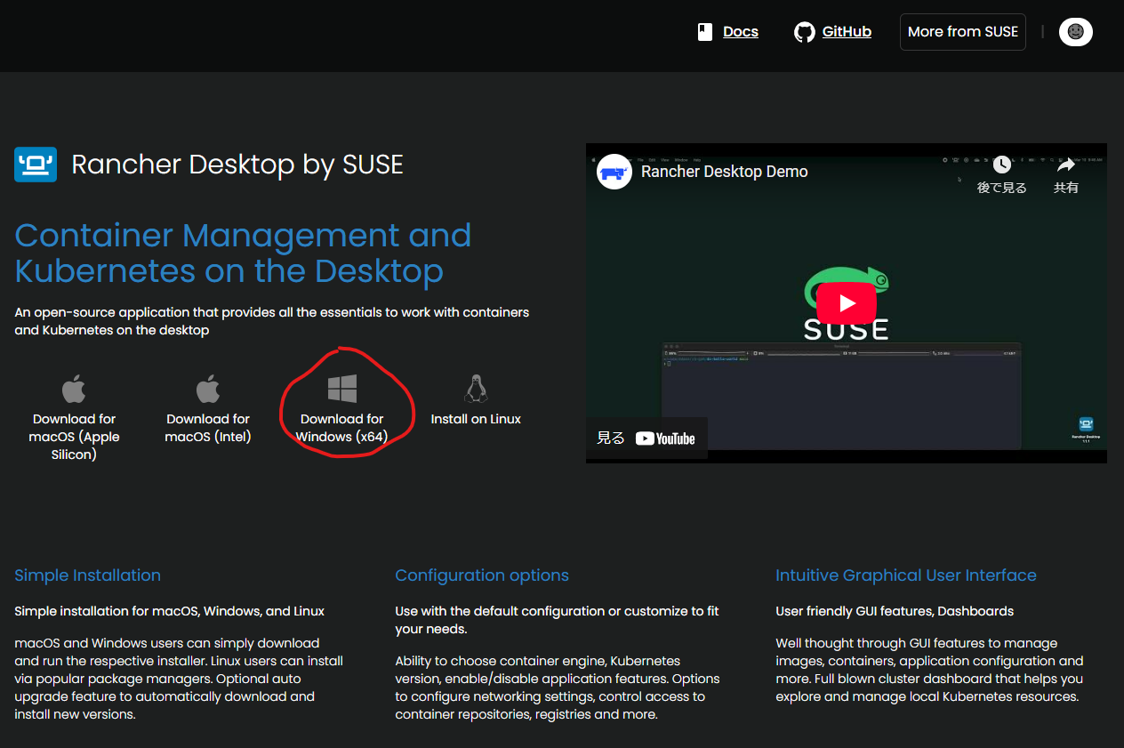Image resolution: width=1124 pixels, height=748 pixels.
Task: Open the GitHub link text
Action: click(847, 32)
